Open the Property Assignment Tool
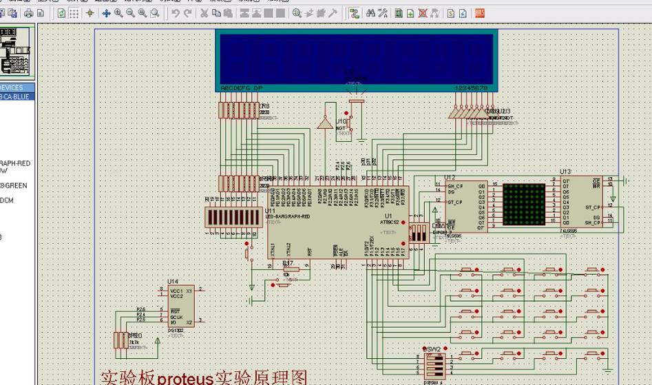Image resolution: width=652 pixels, height=385 pixels. click(x=383, y=13)
